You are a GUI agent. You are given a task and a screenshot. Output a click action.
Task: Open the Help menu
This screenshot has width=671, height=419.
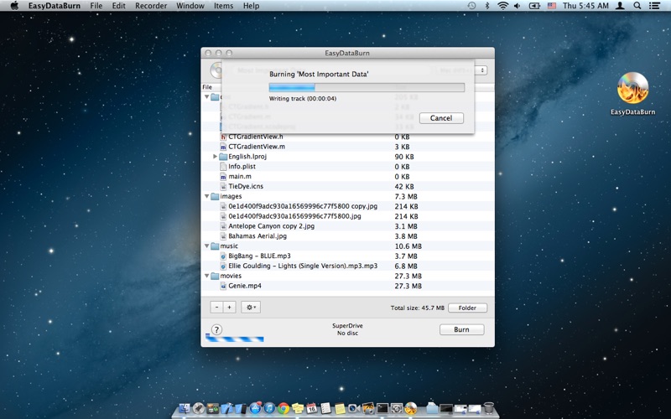pos(251,6)
